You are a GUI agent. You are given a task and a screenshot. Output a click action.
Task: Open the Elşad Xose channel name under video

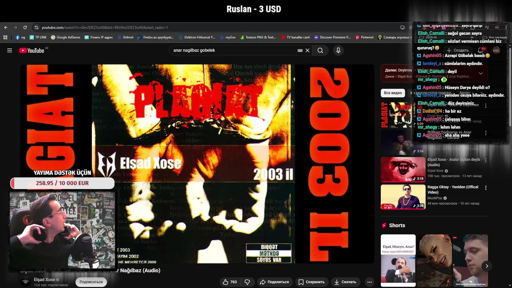pos(44,280)
